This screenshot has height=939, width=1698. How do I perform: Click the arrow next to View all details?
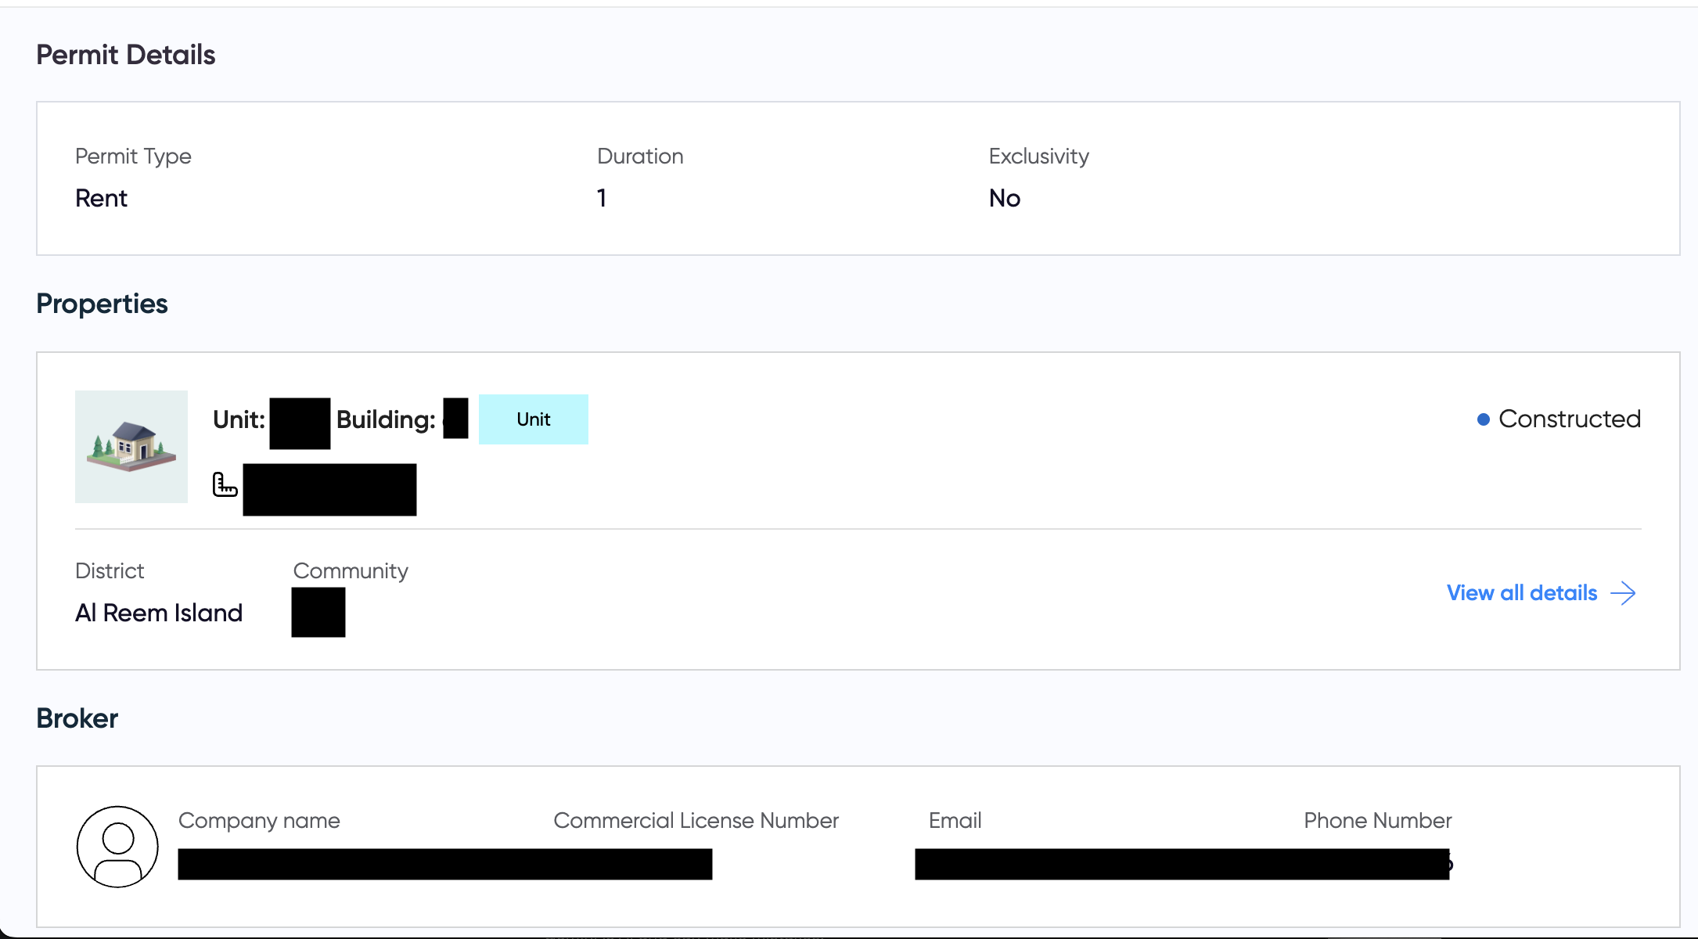click(x=1624, y=593)
